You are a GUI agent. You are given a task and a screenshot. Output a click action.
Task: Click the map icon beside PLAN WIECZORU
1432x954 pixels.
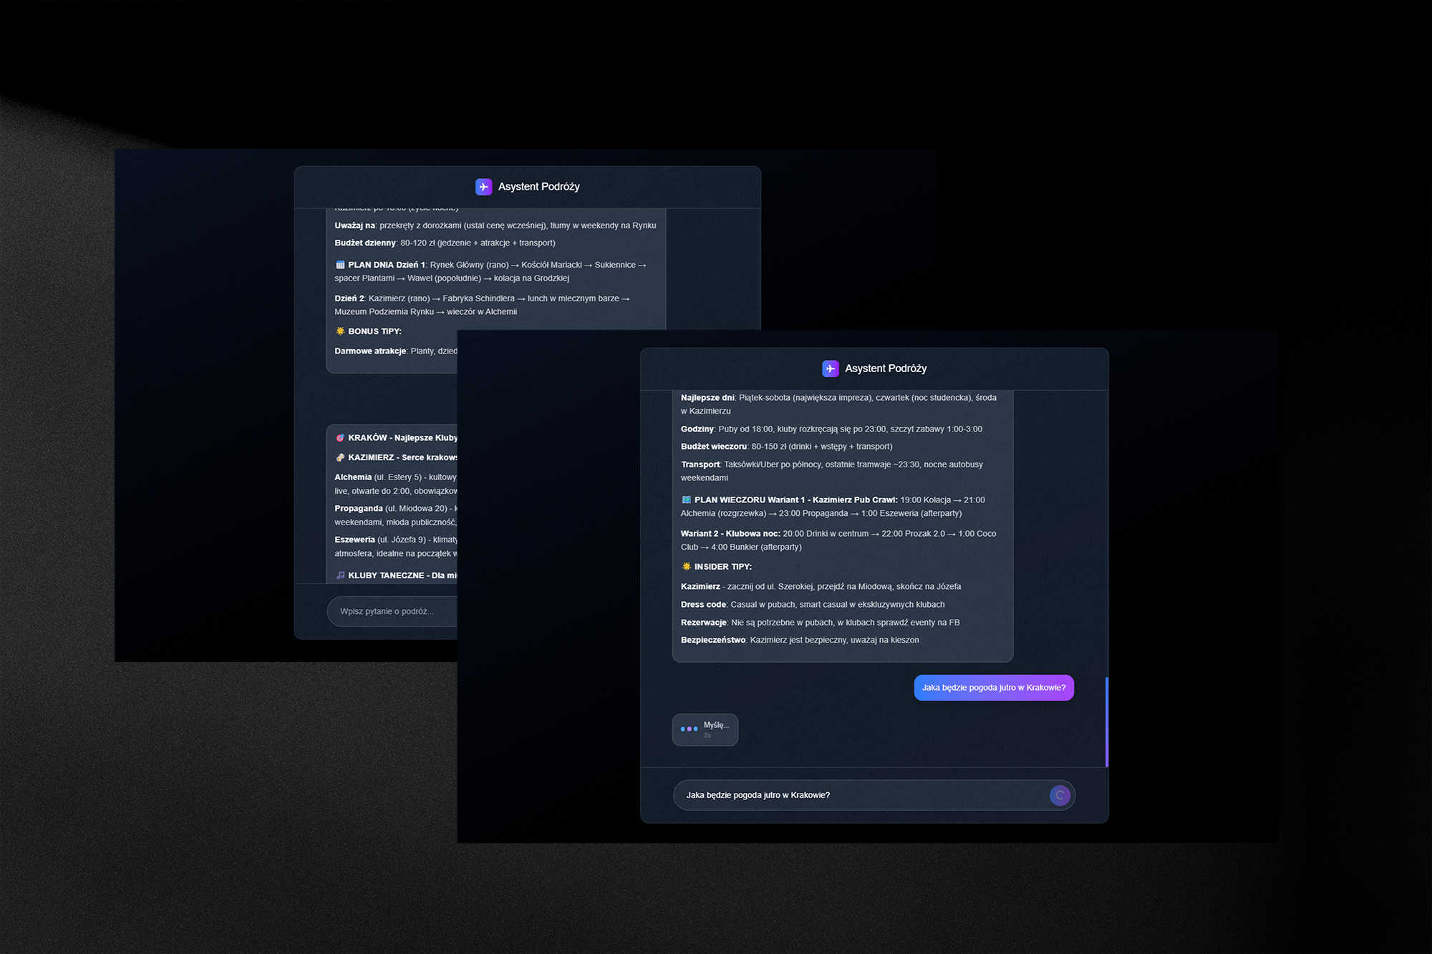coord(687,500)
